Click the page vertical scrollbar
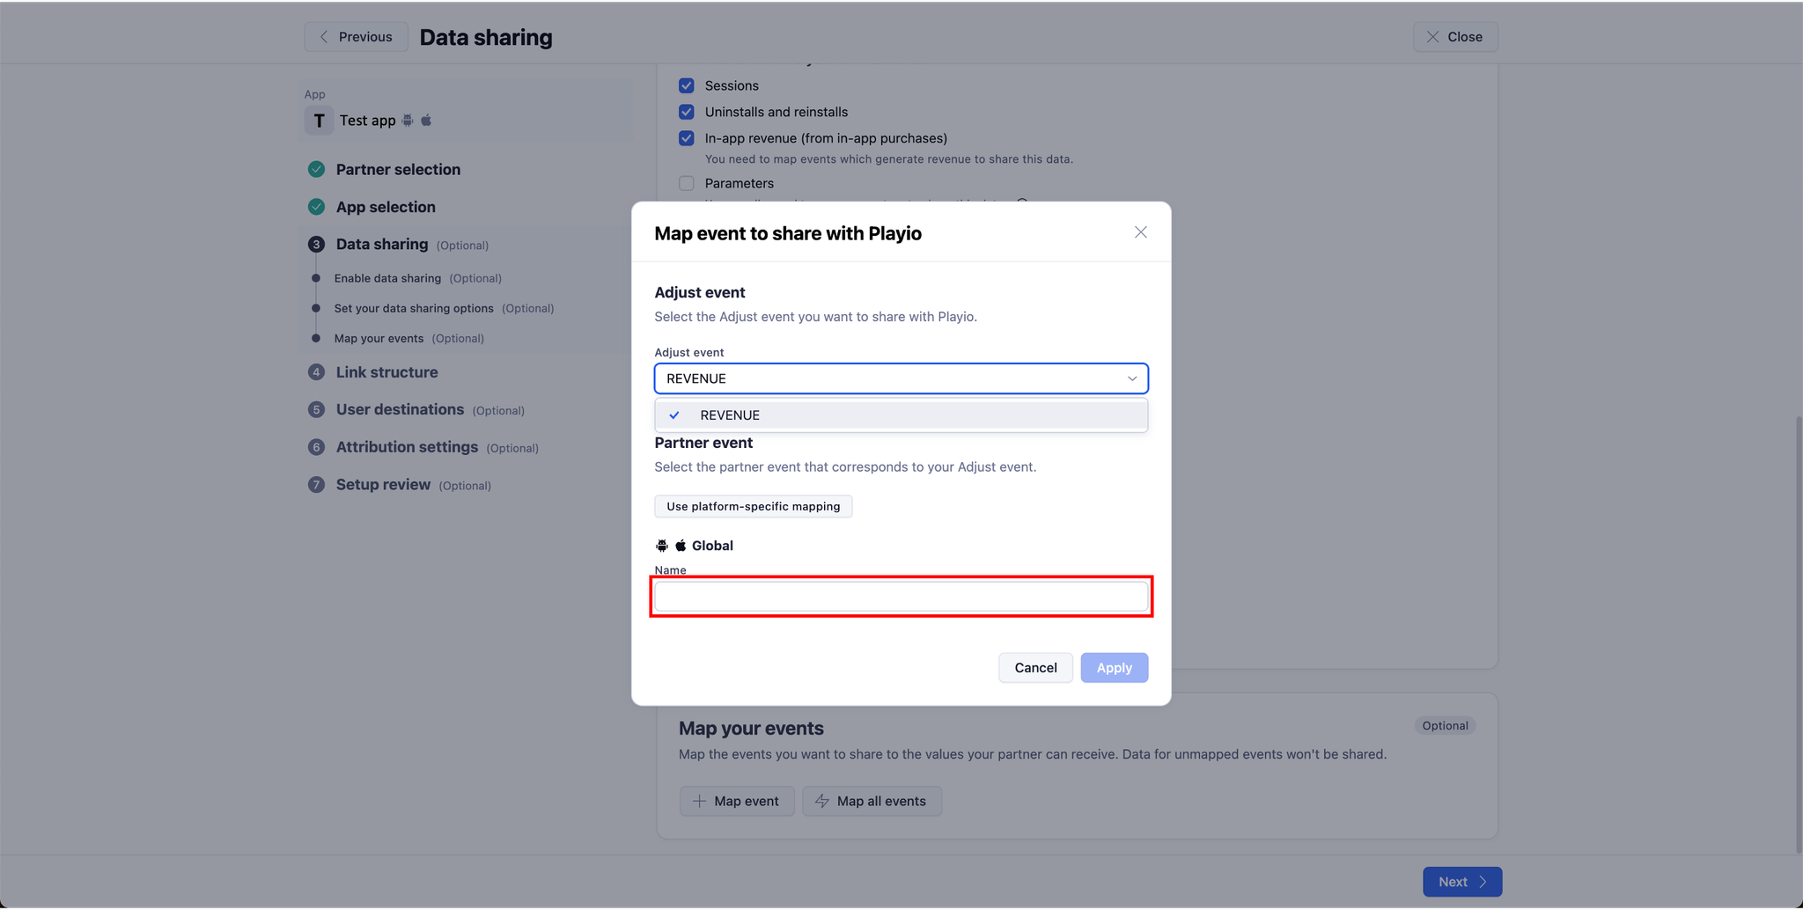The width and height of the screenshot is (1803, 910). [1799, 634]
